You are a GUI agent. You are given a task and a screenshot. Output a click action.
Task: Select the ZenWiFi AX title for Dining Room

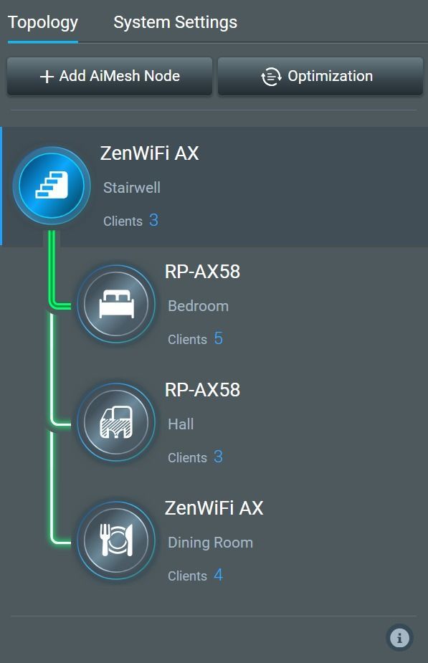point(214,508)
